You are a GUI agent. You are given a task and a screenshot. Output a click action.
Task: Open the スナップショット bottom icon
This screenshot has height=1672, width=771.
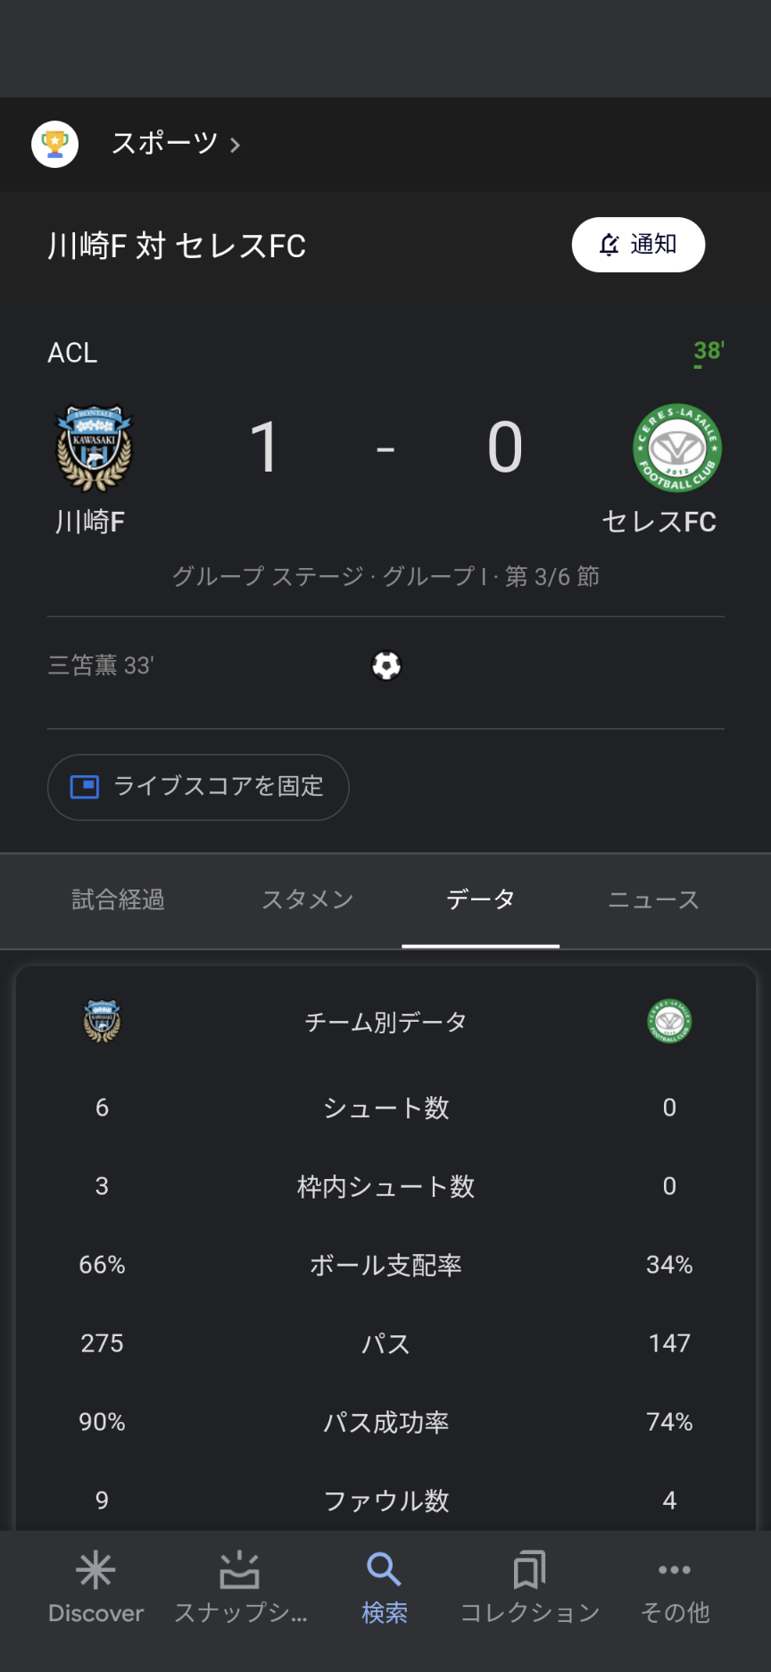[x=239, y=1570]
